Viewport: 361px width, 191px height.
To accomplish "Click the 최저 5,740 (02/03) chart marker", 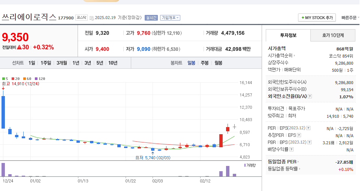I will pos(153,158).
